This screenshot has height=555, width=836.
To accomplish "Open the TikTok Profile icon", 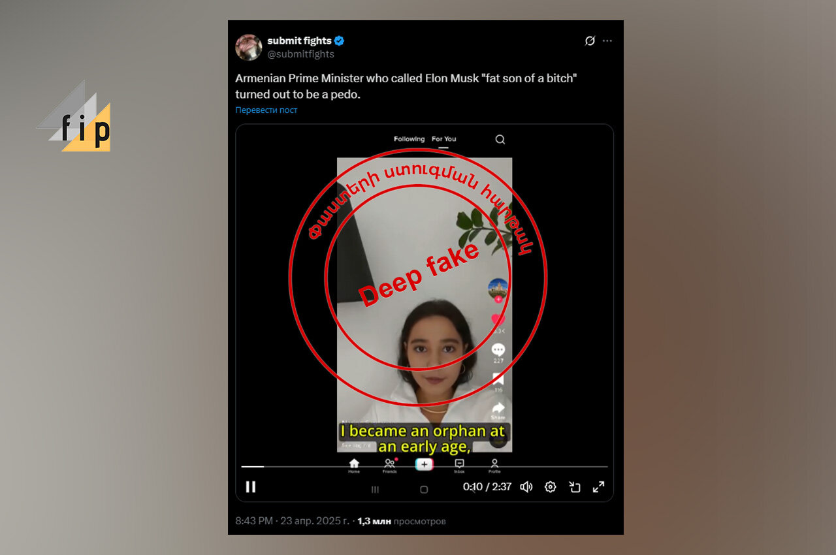I will coord(494,464).
